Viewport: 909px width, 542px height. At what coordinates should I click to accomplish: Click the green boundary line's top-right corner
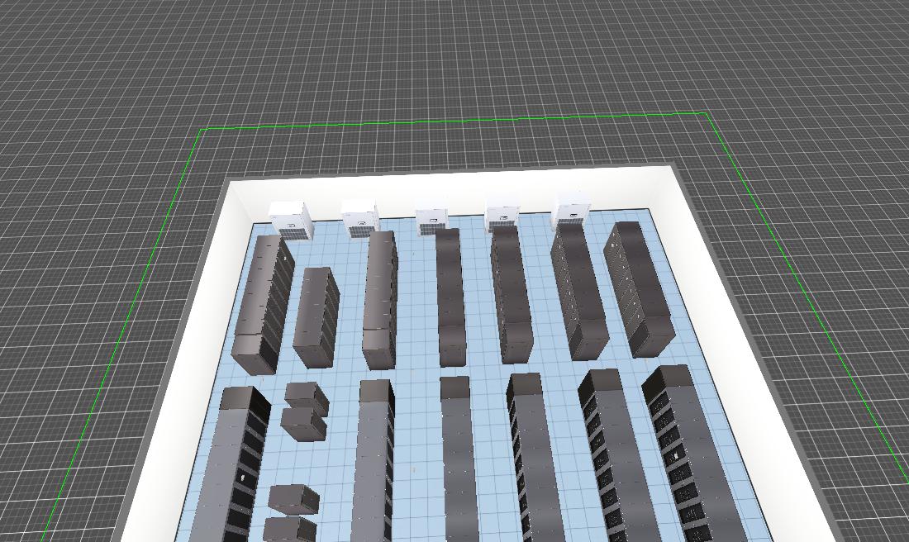click(707, 113)
